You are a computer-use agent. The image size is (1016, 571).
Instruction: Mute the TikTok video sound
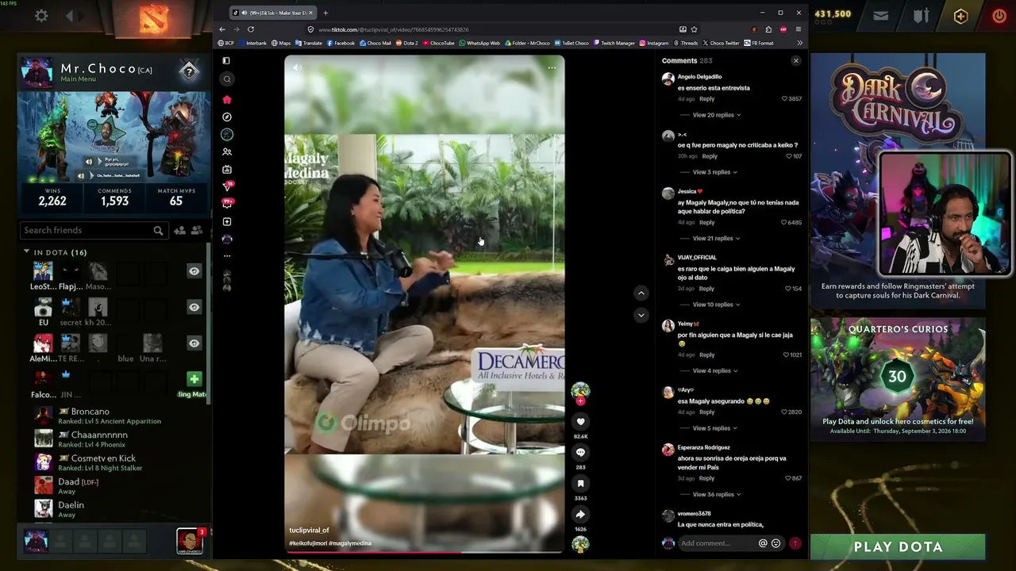[298, 68]
